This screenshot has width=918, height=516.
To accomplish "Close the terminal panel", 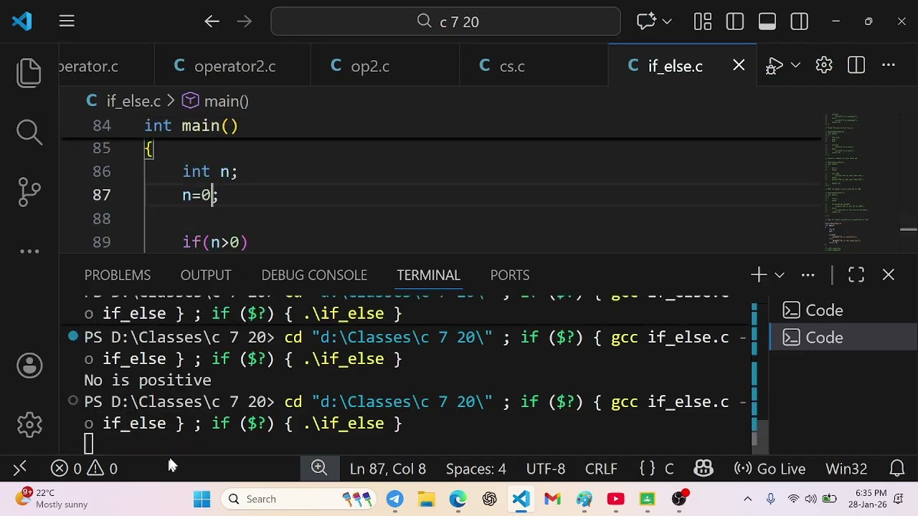I will tap(889, 275).
